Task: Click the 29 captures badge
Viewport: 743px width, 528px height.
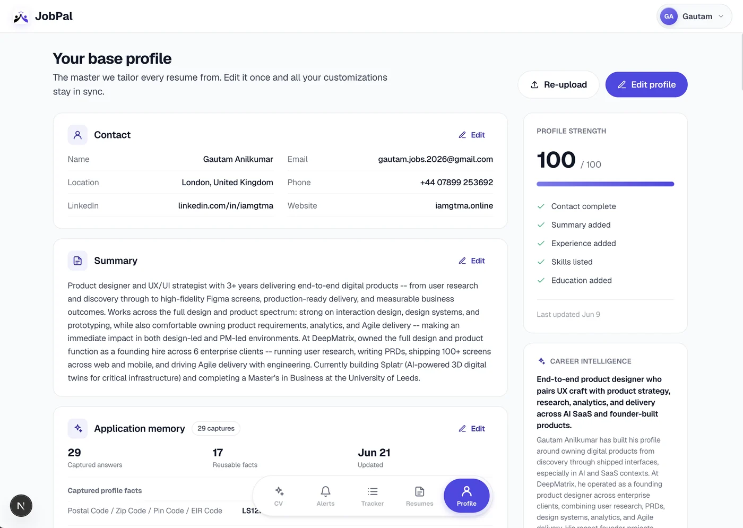Action: tap(216, 428)
